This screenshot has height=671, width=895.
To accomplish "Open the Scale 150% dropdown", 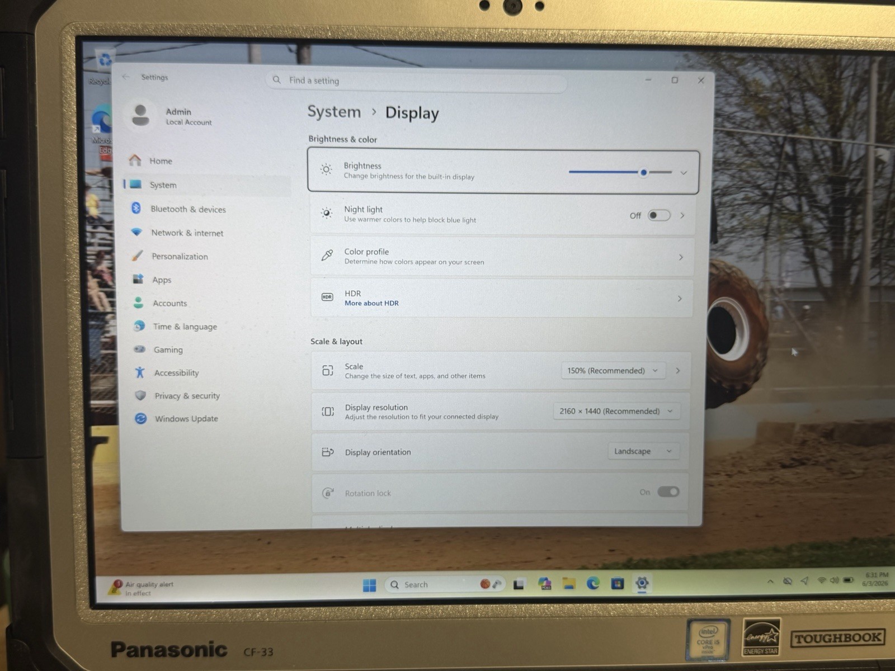I will pyautogui.click(x=613, y=371).
